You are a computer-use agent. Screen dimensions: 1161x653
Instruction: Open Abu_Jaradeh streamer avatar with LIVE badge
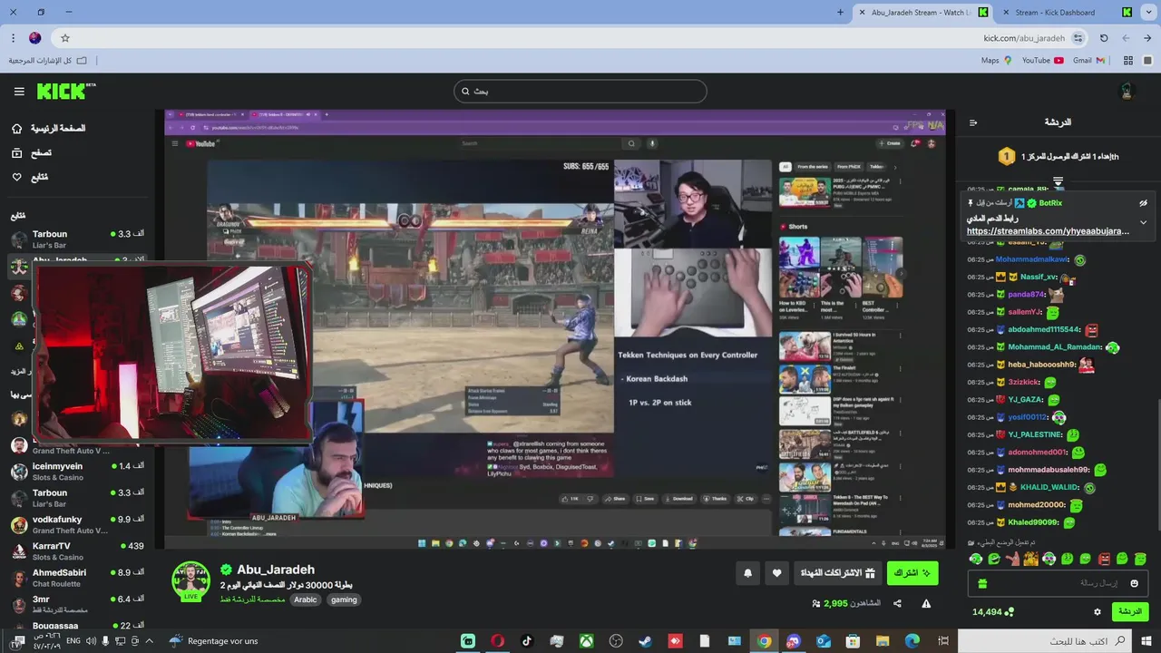coord(191,581)
